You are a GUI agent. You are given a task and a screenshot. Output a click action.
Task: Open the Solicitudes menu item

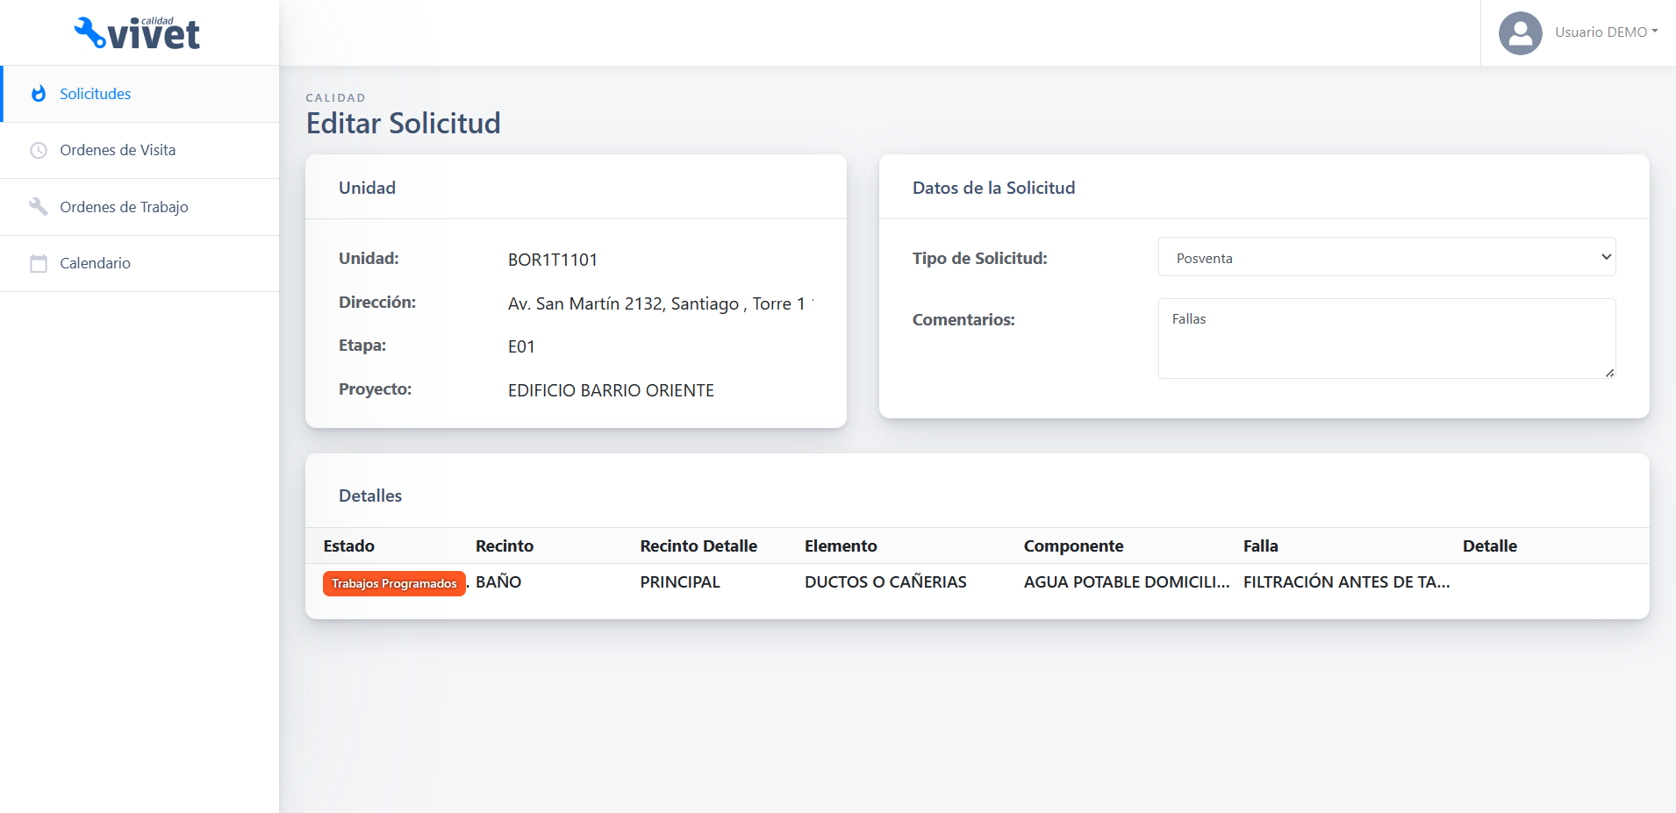(x=95, y=94)
